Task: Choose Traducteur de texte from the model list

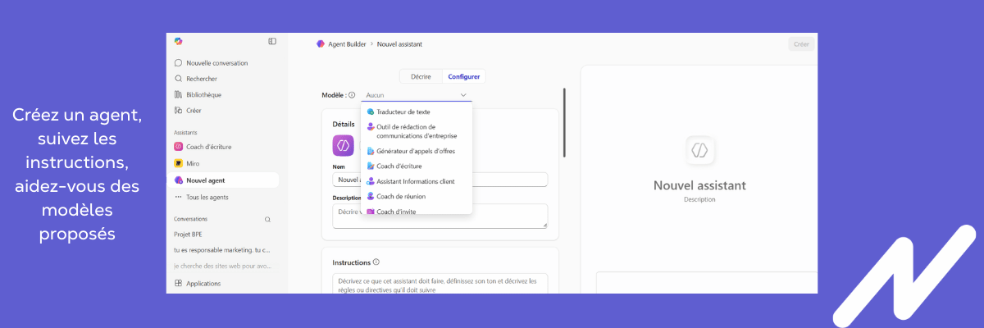Action: pos(403,112)
